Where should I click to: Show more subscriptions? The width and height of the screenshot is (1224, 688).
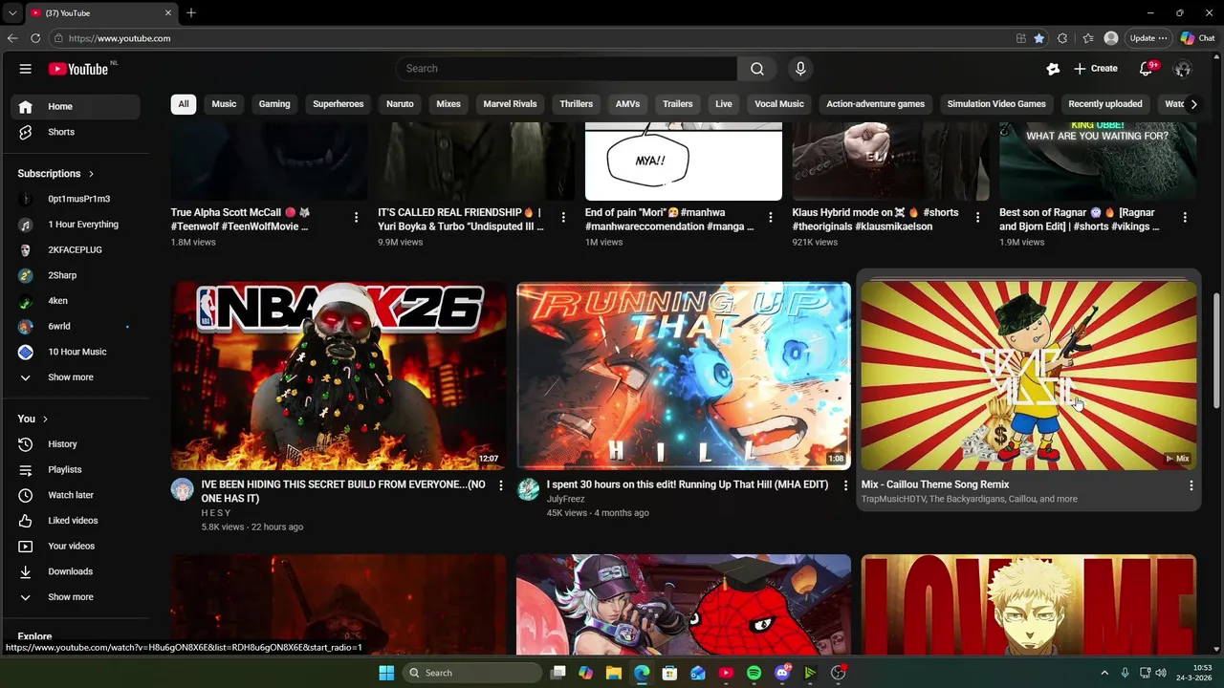pos(76,377)
